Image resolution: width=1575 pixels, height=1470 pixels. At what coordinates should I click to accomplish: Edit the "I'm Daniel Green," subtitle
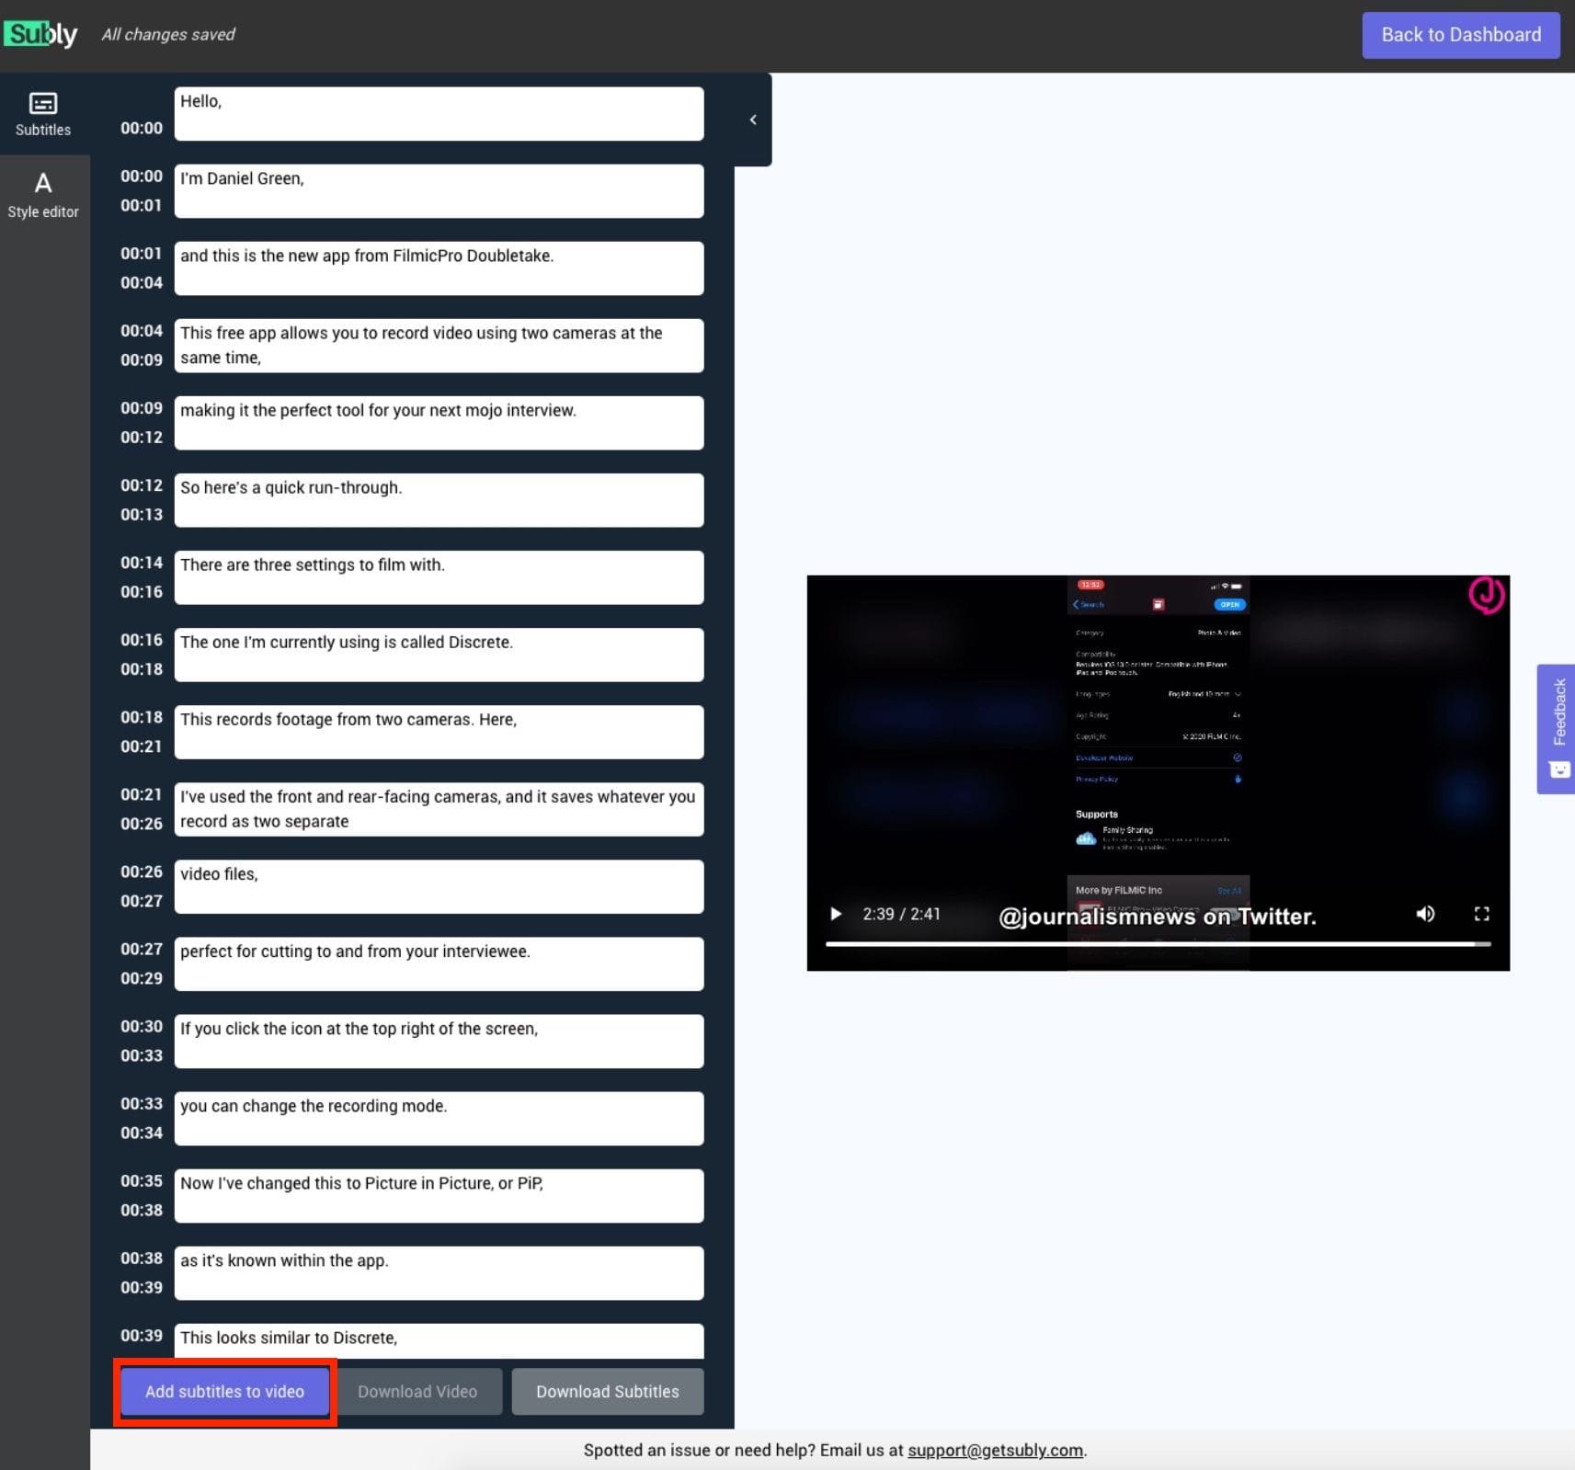439,191
